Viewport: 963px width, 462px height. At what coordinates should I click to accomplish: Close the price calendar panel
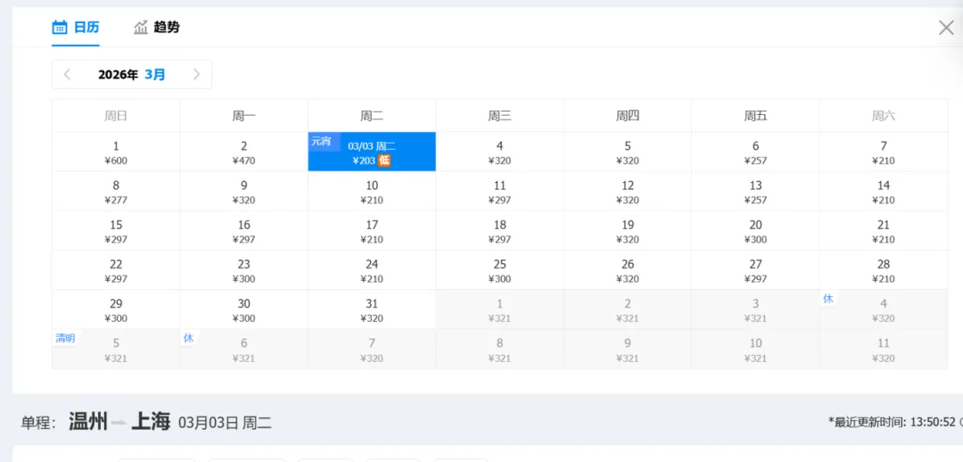pos(946,28)
